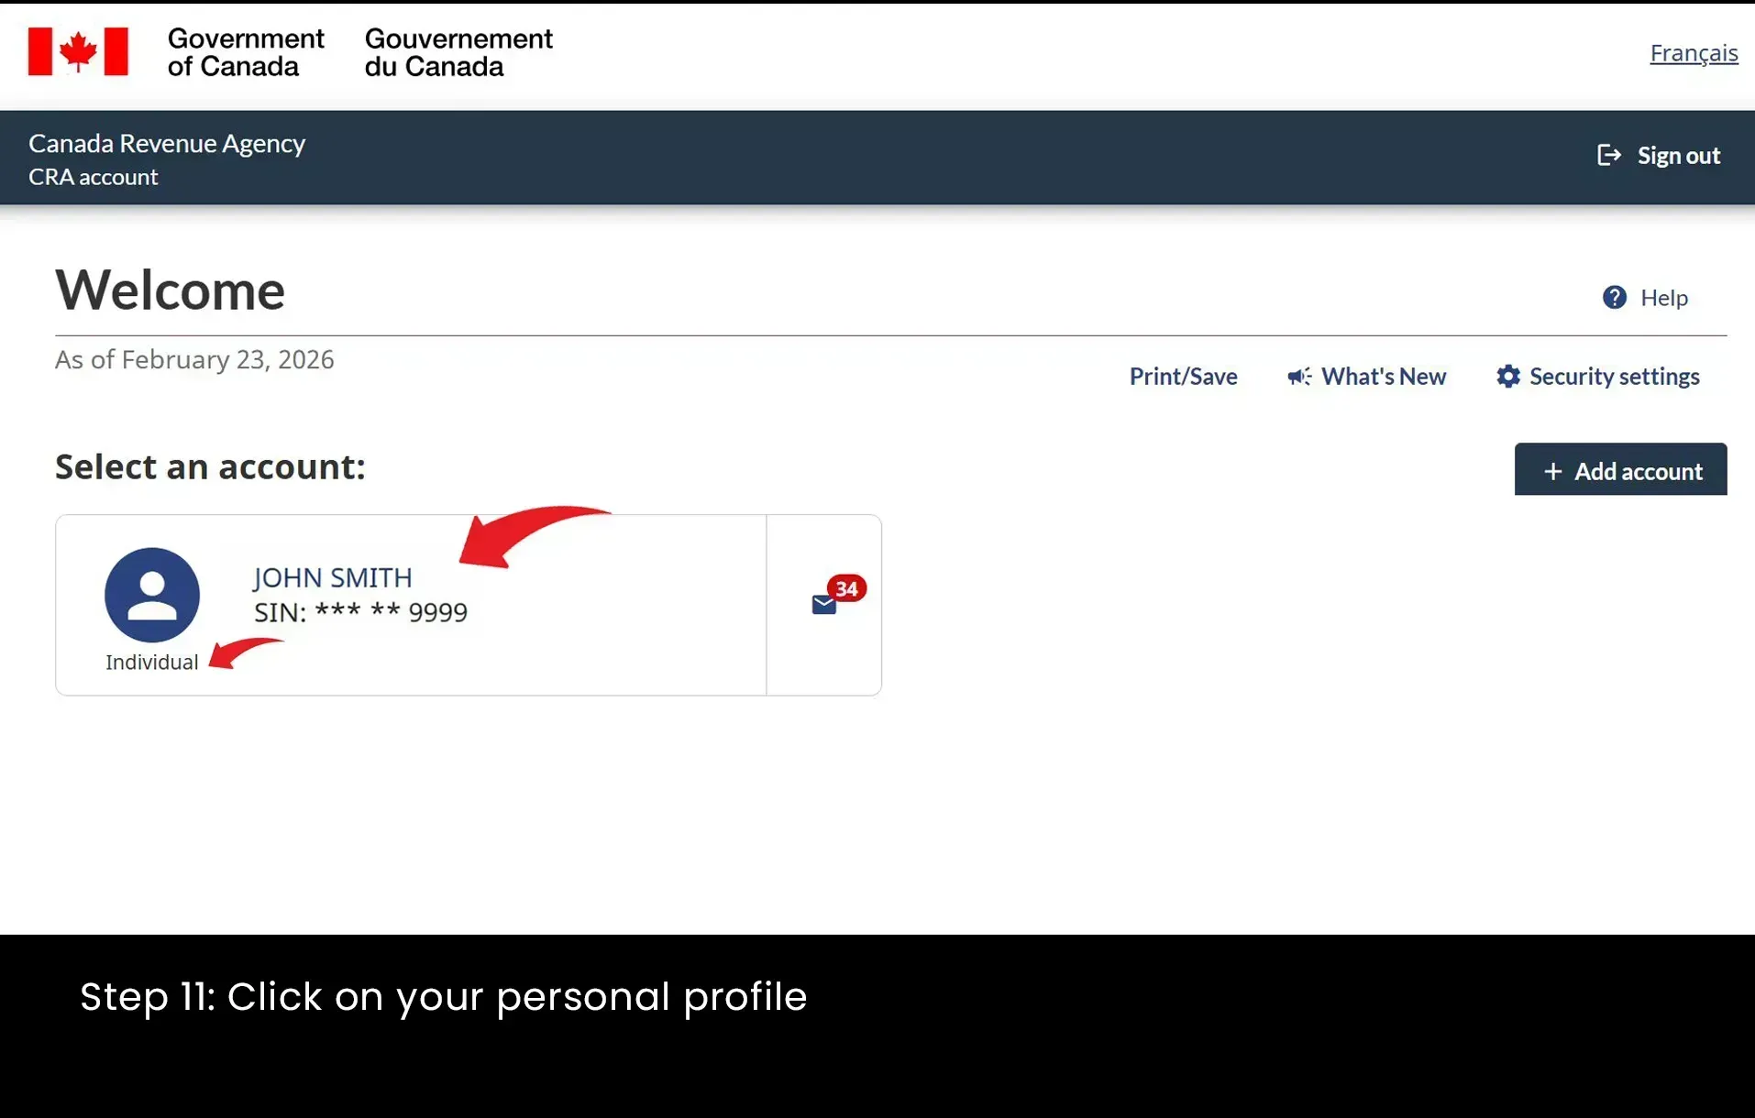
Task: Open the Help question mark icon
Action: pyautogui.click(x=1614, y=297)
